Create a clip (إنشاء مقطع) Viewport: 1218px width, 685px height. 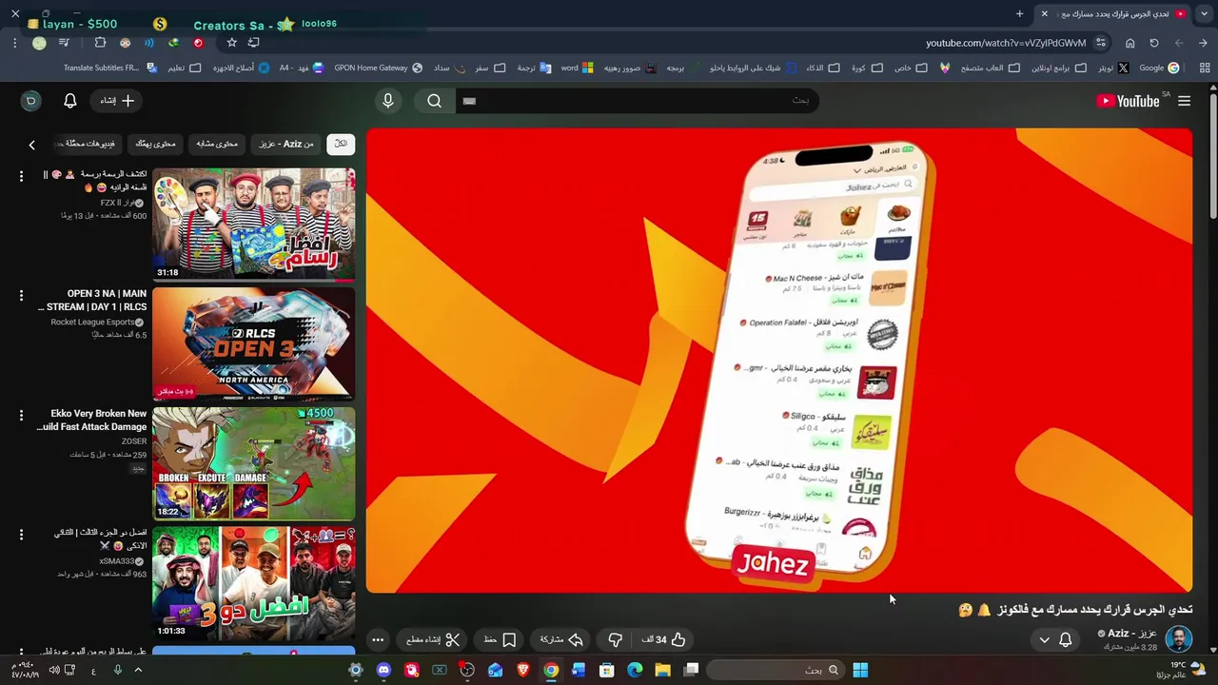434,640
